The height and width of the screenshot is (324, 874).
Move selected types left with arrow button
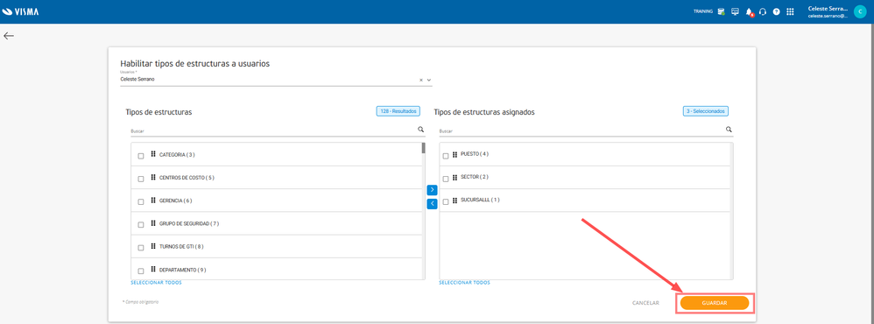[432, 204]
